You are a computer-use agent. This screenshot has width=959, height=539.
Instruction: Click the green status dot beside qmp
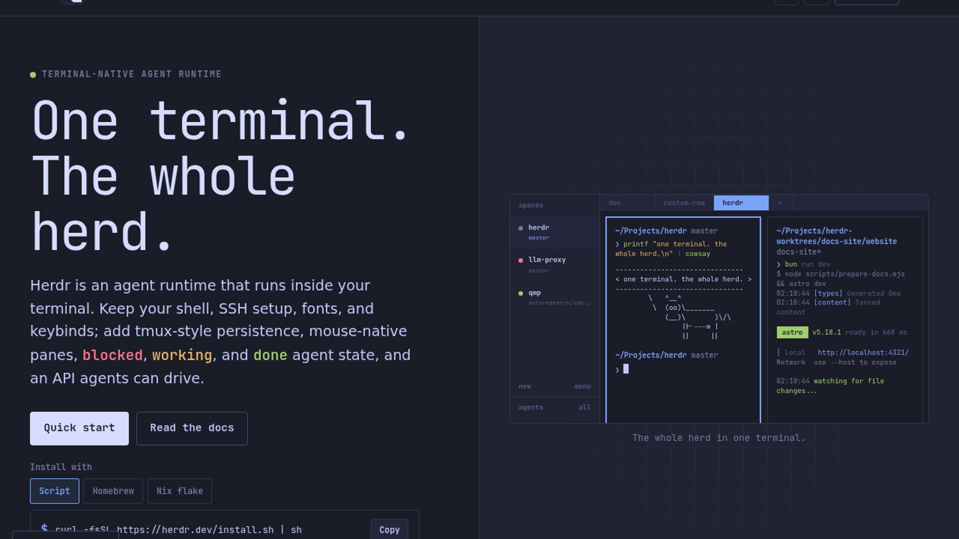[x=520, y=293]
